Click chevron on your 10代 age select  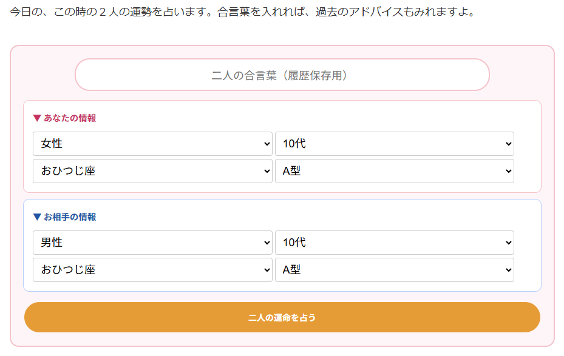[508, 144]
